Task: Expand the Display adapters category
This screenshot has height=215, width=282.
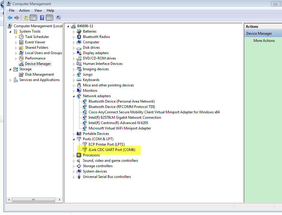Action: point(74,53)
